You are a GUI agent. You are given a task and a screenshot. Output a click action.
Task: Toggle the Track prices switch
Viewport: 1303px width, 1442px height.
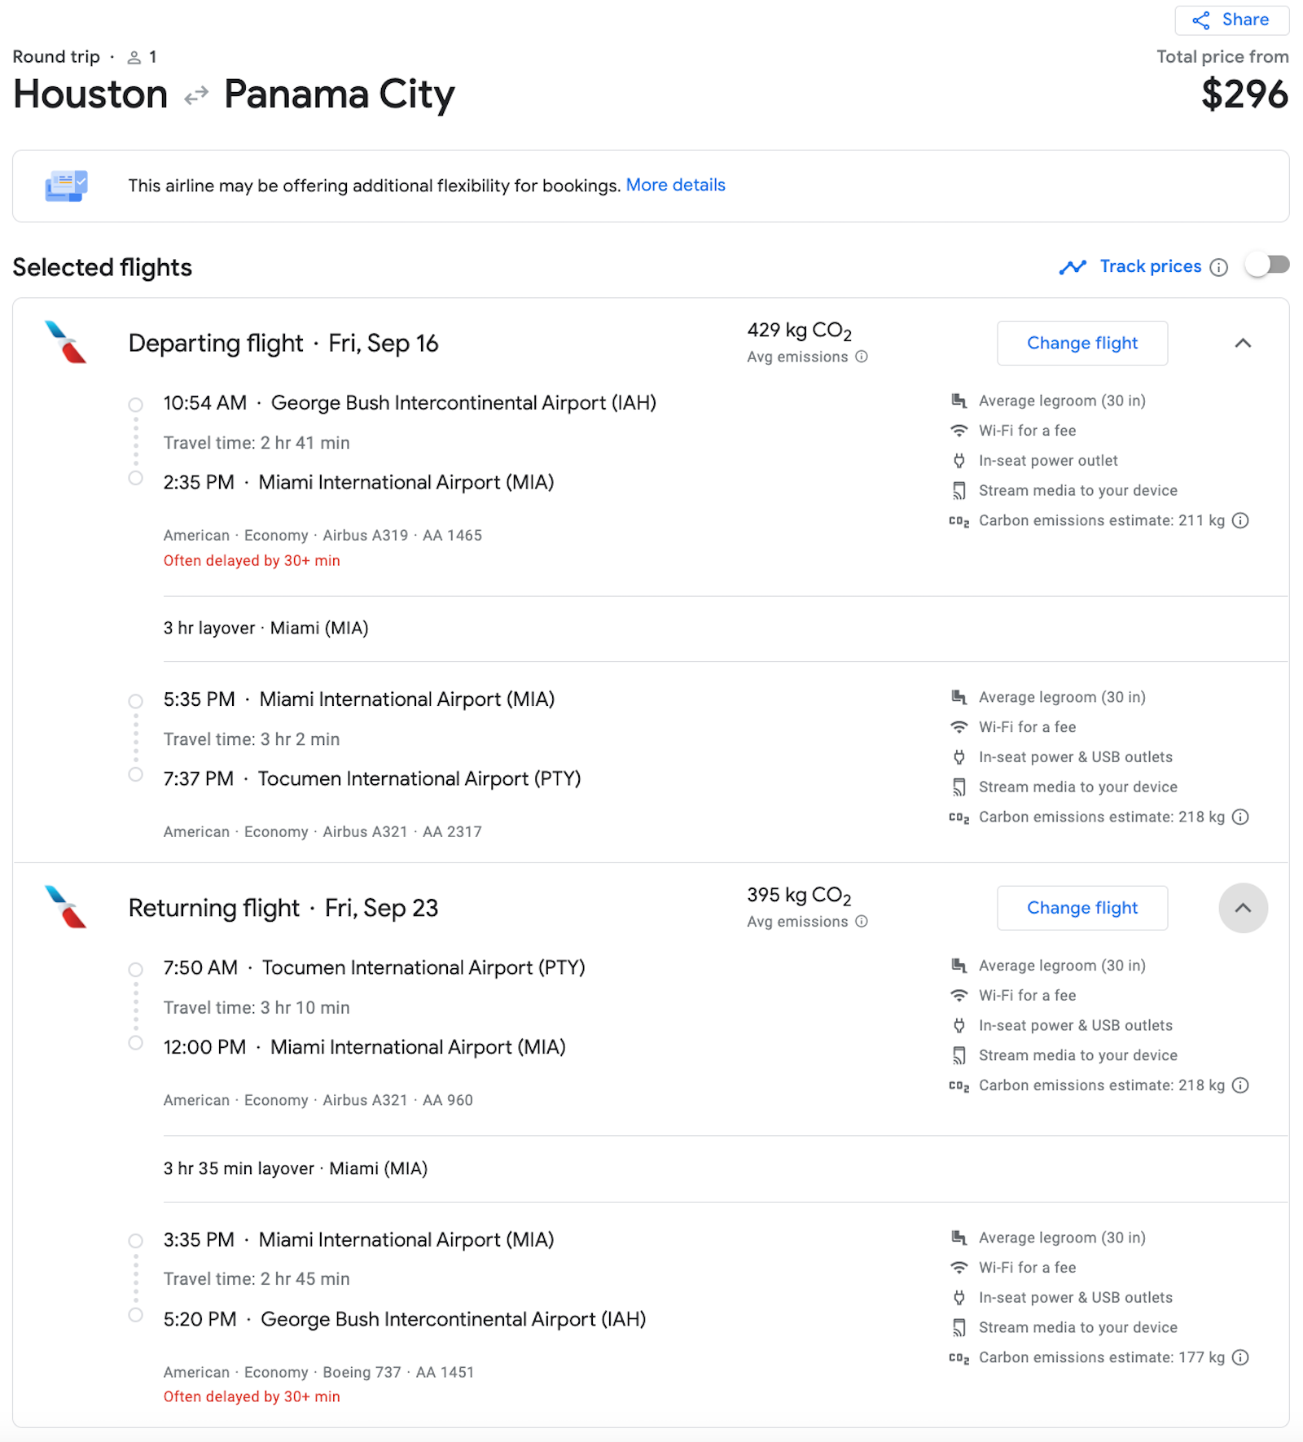tap(1269, 265)
